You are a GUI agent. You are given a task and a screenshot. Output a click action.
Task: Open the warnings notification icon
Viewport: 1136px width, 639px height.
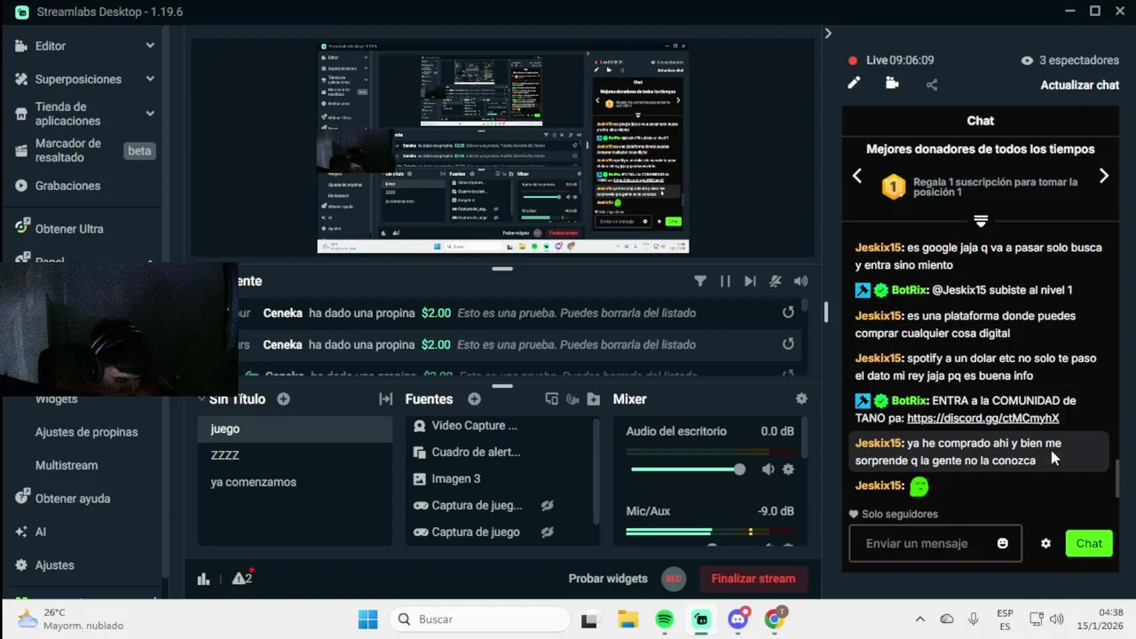pyautogui.click(x=241, y=578)
